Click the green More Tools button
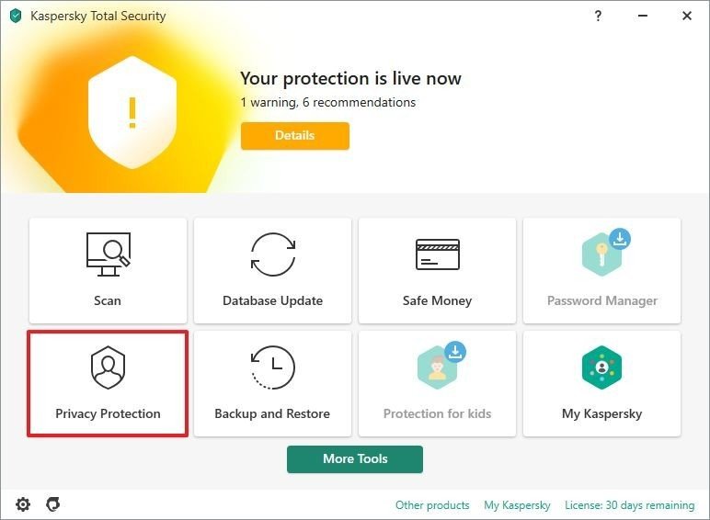 tap(355, 459)
